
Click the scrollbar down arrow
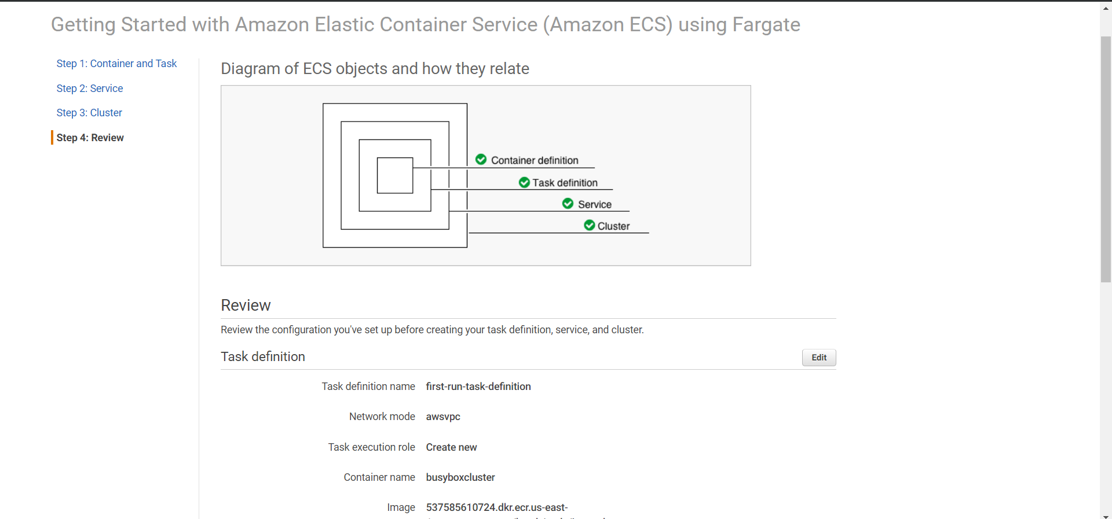click(x=1106, y=516)
